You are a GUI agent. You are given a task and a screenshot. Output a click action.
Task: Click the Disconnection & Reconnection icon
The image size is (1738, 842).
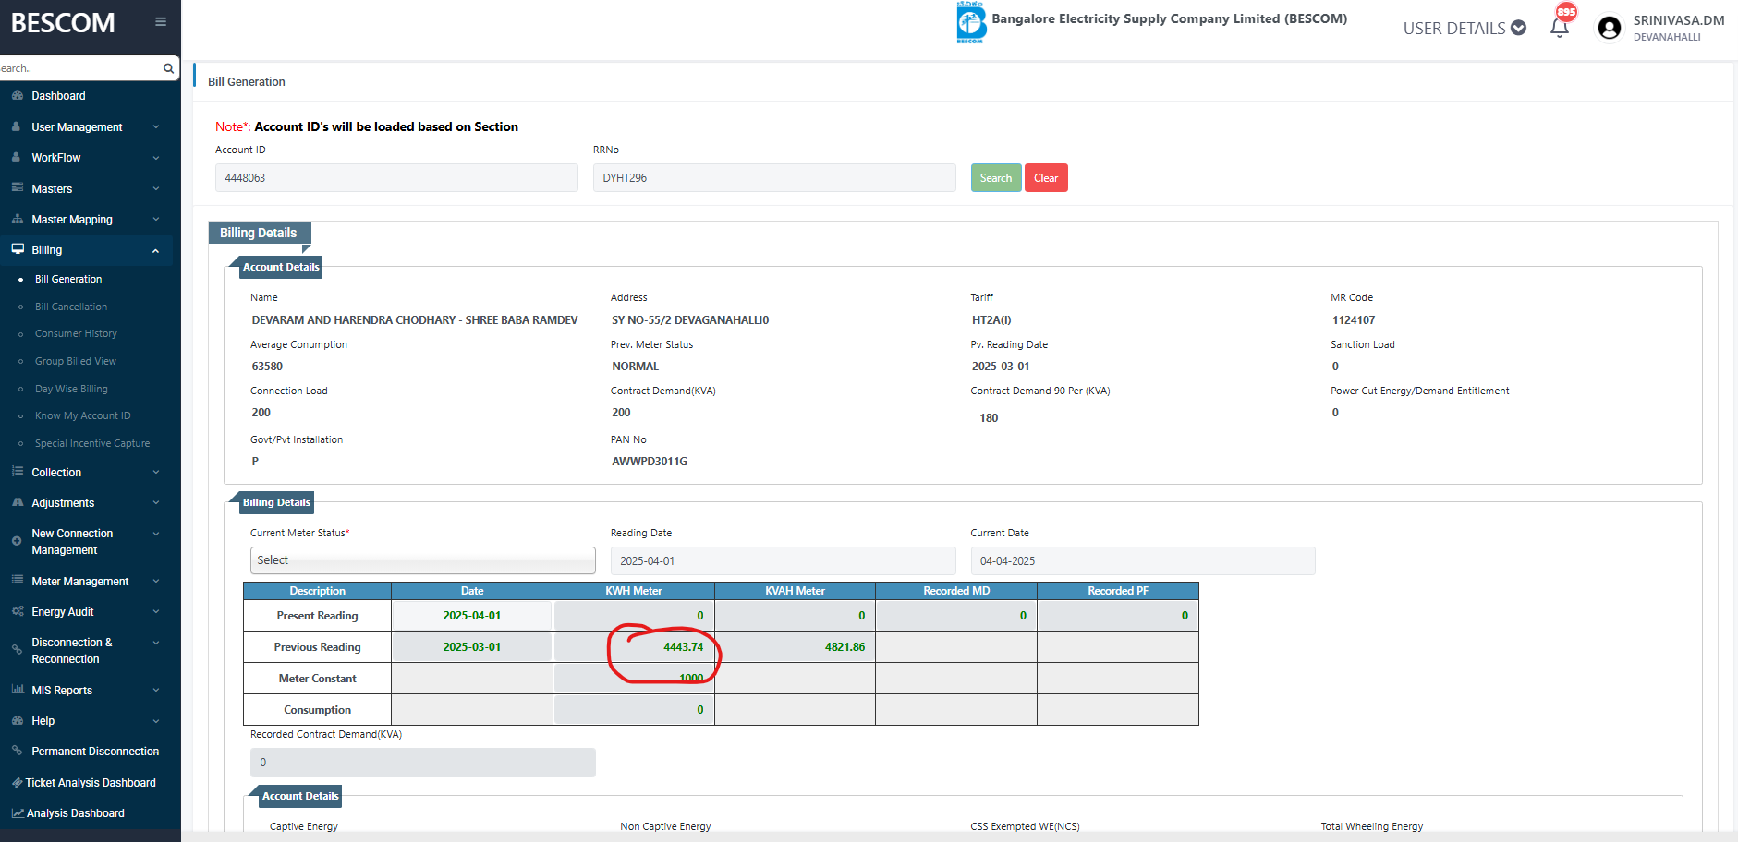point(17,650)
